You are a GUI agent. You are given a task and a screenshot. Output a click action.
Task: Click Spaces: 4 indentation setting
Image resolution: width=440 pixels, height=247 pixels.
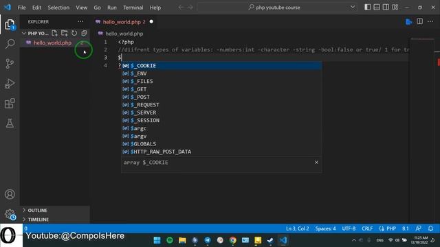[325, 228]
